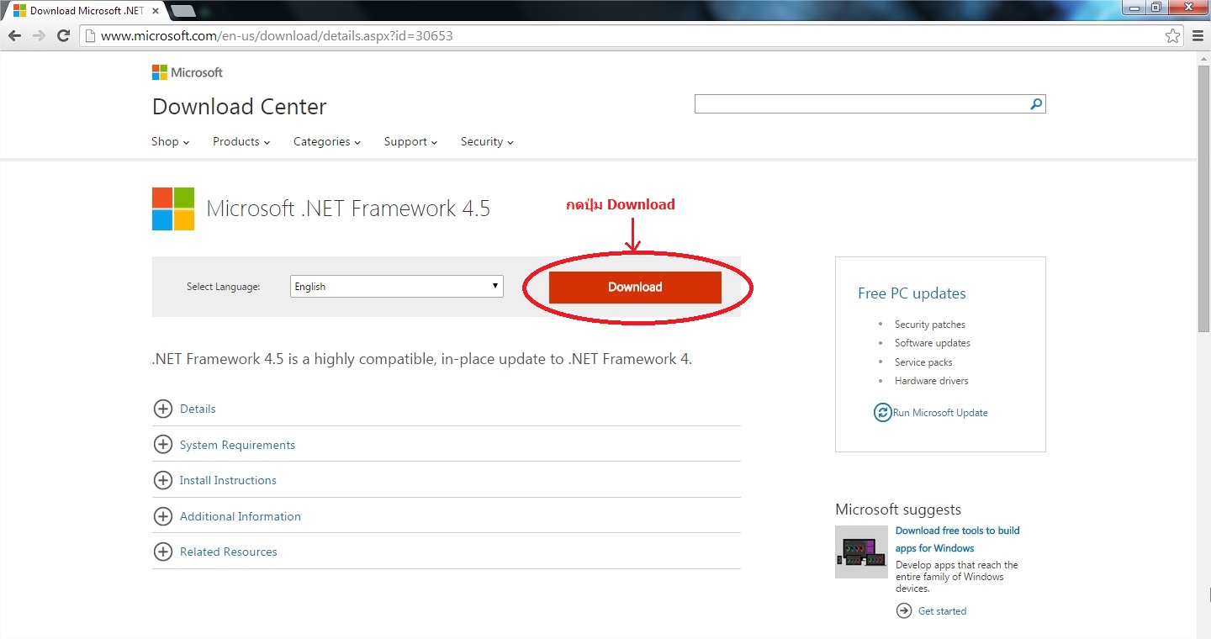Open the Chrome hamburger menu
1211x639 pixels.
point(1198,35)
